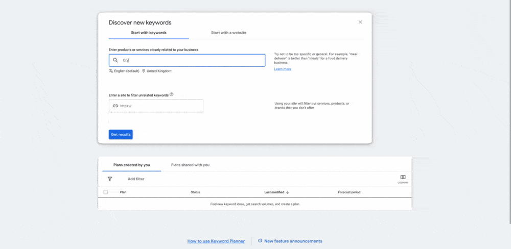Image resolution: width=511 pixels, height=249 pixels.
Task: Click the Last modified sort arrow
Action: coord(287,192)
